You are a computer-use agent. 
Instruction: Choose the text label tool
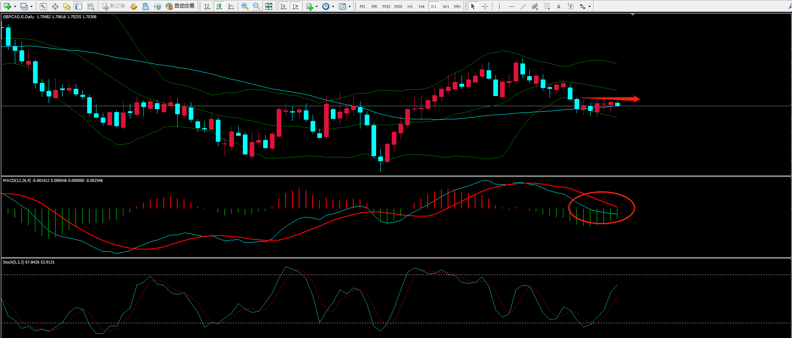point(558,6)
